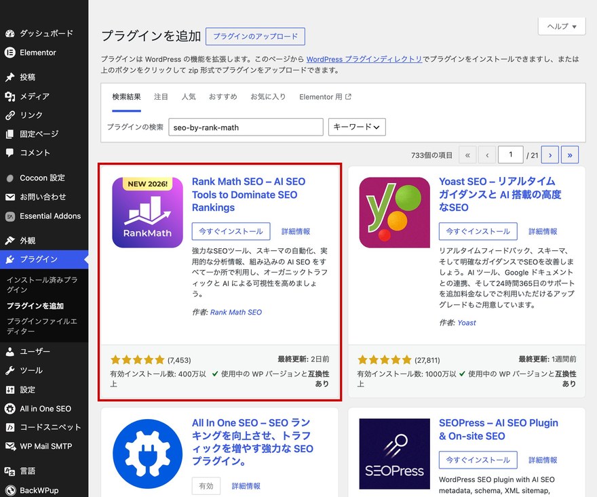Open the ヘルプ dropdown
Viewport: 597px width, 497px height.
tap(562, 26)
